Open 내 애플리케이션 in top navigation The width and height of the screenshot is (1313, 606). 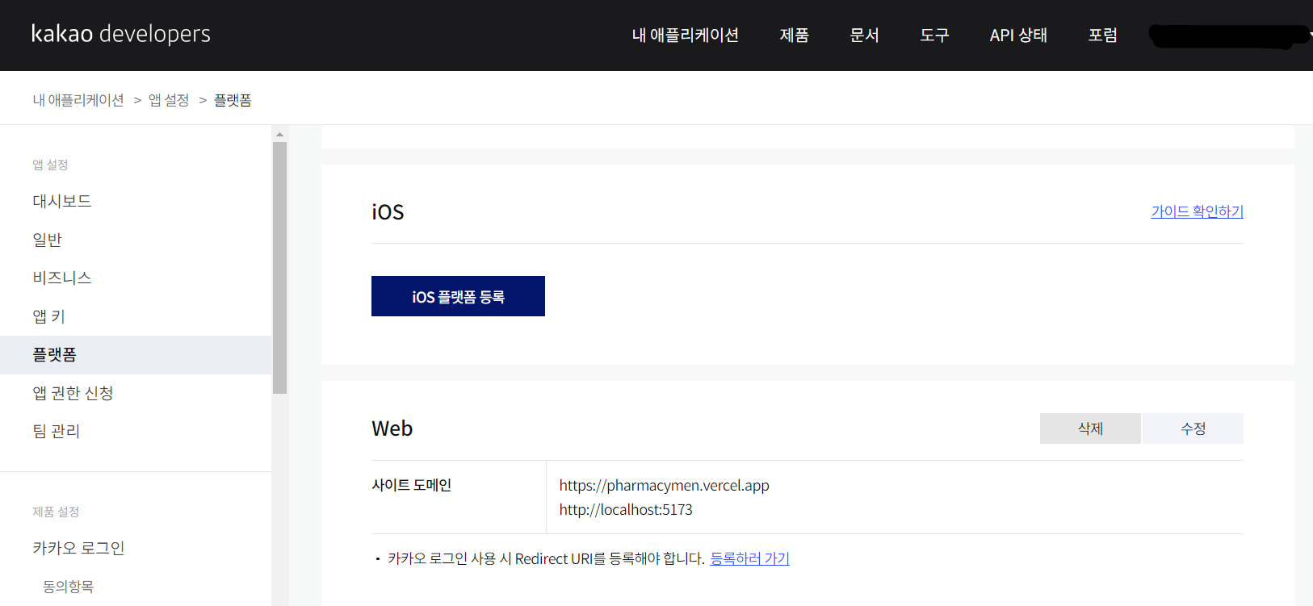(x=685, y=36)
